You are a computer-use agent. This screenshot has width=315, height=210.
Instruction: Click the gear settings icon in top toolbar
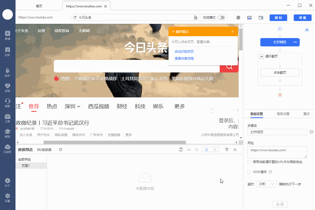tap(238, 18)
